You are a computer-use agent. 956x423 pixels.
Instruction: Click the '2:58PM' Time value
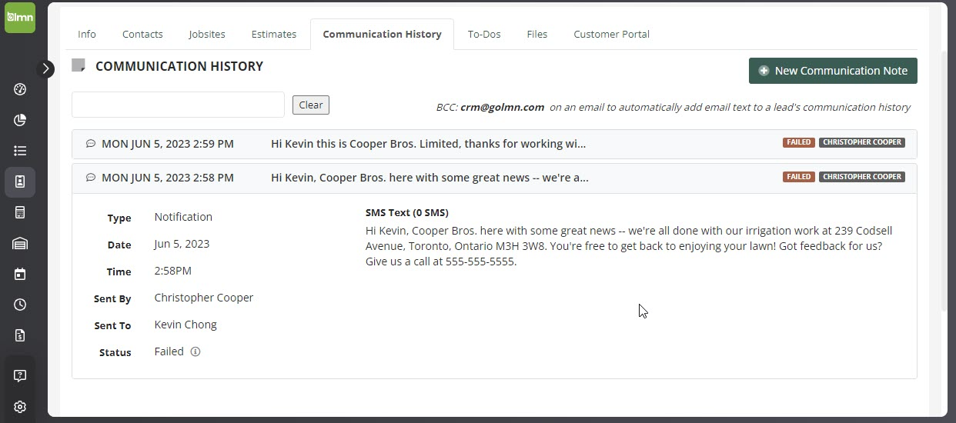(172, 271)
